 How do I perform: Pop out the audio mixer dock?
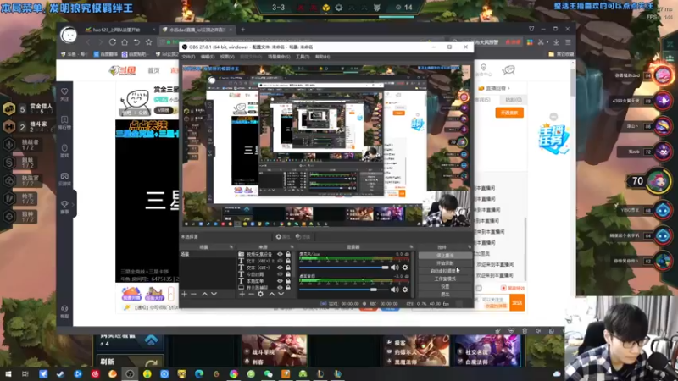[411, 247]
